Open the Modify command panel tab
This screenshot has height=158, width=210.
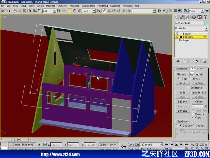click(x=182, y=17)
